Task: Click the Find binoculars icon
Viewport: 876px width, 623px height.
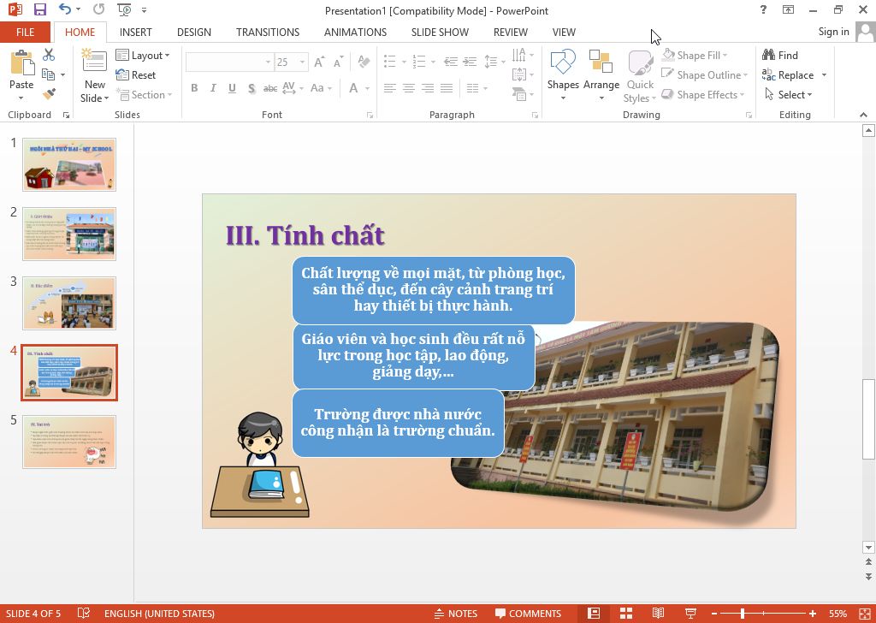Action: point(769,55)
